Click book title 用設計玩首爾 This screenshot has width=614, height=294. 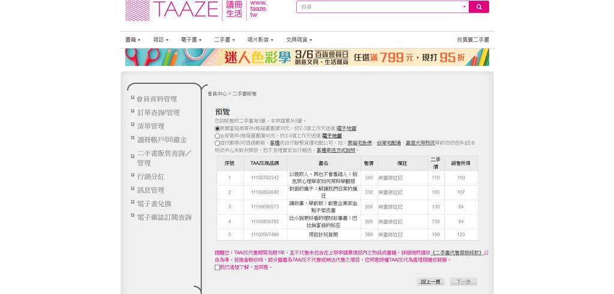(323, 235)
